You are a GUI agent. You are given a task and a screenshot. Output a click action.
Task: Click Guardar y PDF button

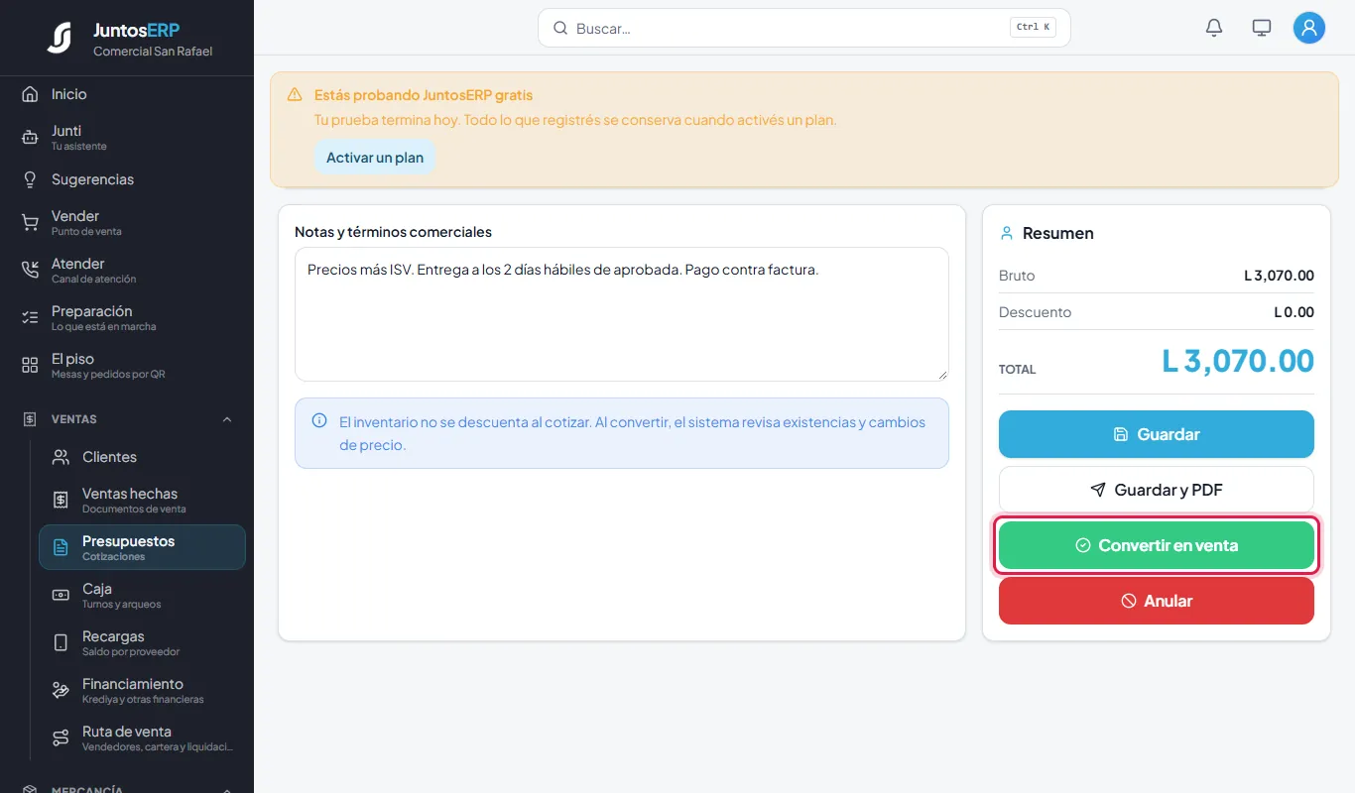(x=1157, y=490)
